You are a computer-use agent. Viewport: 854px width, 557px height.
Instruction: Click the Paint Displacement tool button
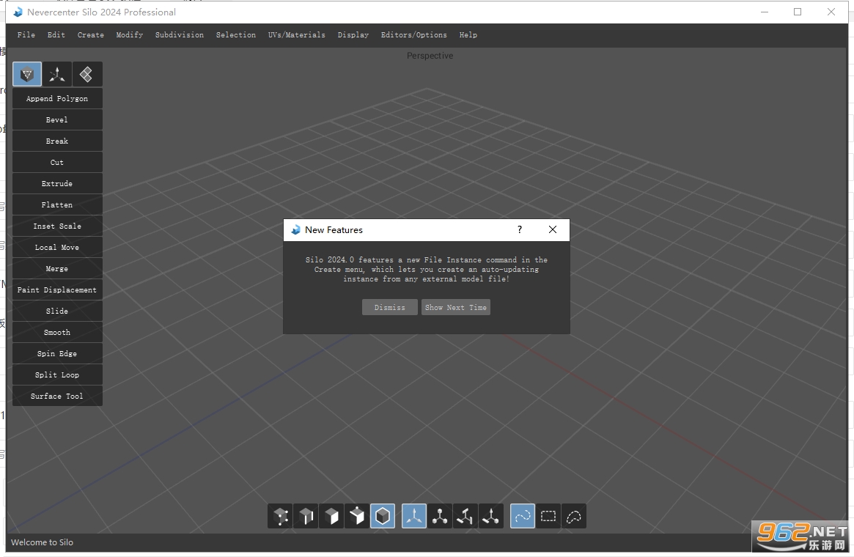pyautogui.click(x=57, y=289)
